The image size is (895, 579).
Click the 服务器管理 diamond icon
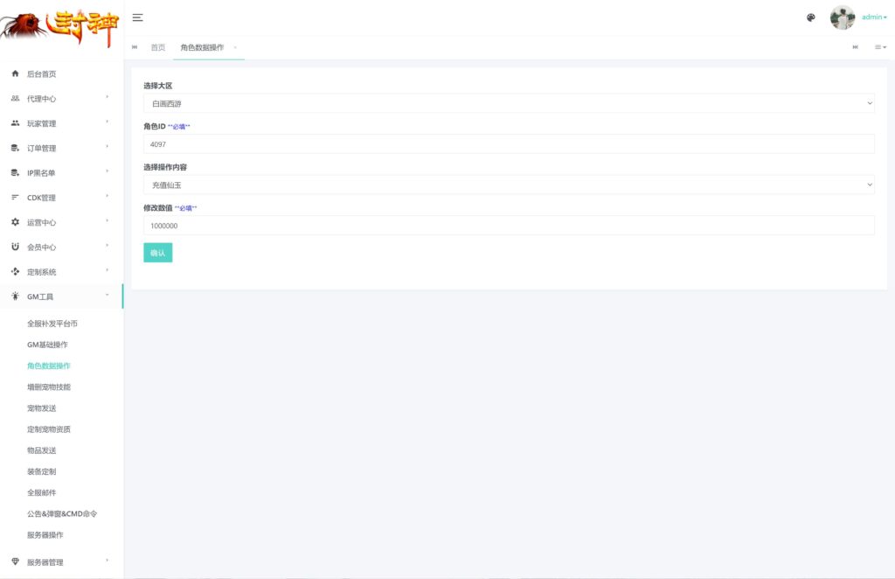[15, 562]
